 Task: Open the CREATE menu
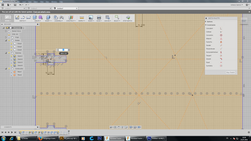pyautogui.click(x=37, y=21)
